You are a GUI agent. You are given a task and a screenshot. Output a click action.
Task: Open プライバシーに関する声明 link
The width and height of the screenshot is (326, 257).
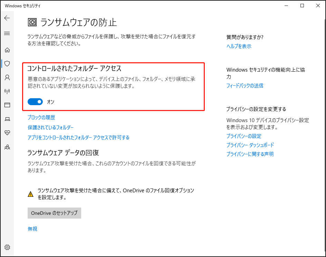point(250,154)
